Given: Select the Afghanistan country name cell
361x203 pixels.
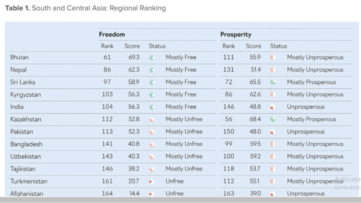Looking at the screenshot, I should tap(27, 194).
